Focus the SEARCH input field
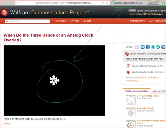The height and width of the screenshot is (128, 166). [27, 21]
